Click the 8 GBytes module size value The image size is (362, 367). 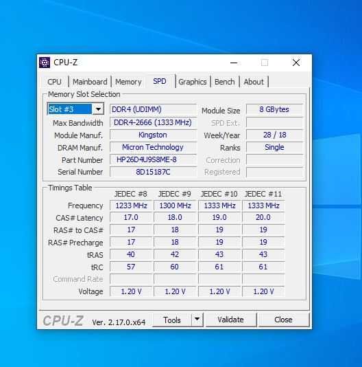click(x=274, y=109)
